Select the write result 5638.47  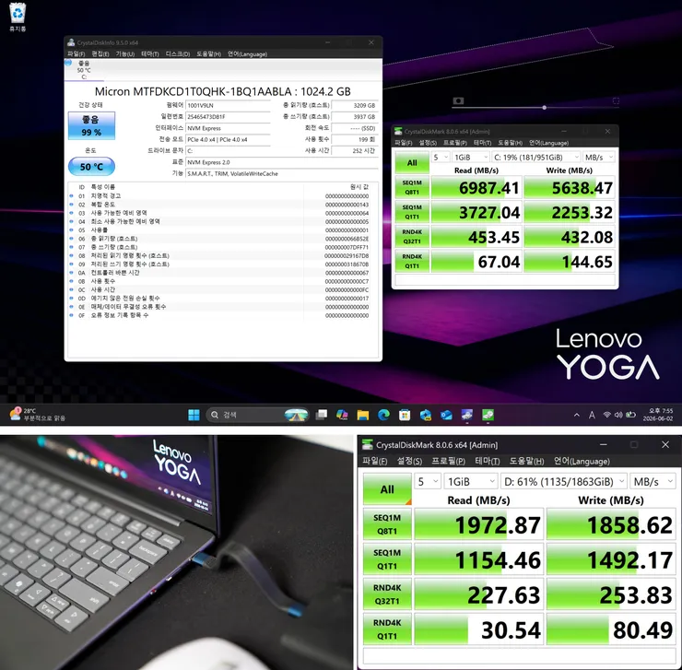click(570, 187)
